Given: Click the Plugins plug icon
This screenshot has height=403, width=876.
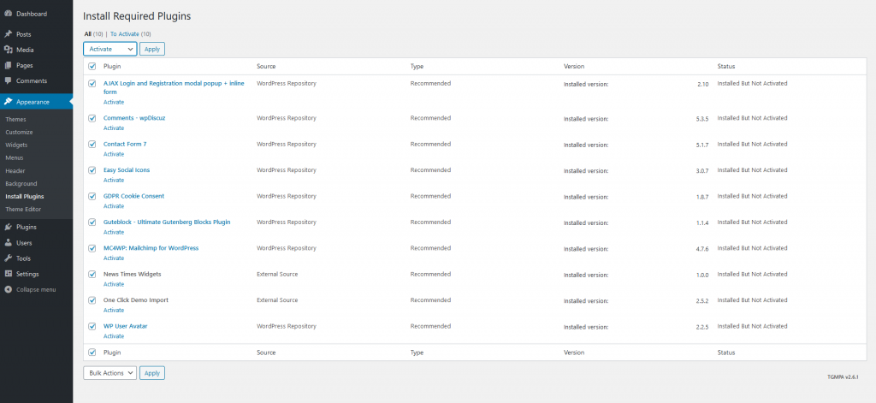Looking at the screenshot, I should click(x=9, y=227).
